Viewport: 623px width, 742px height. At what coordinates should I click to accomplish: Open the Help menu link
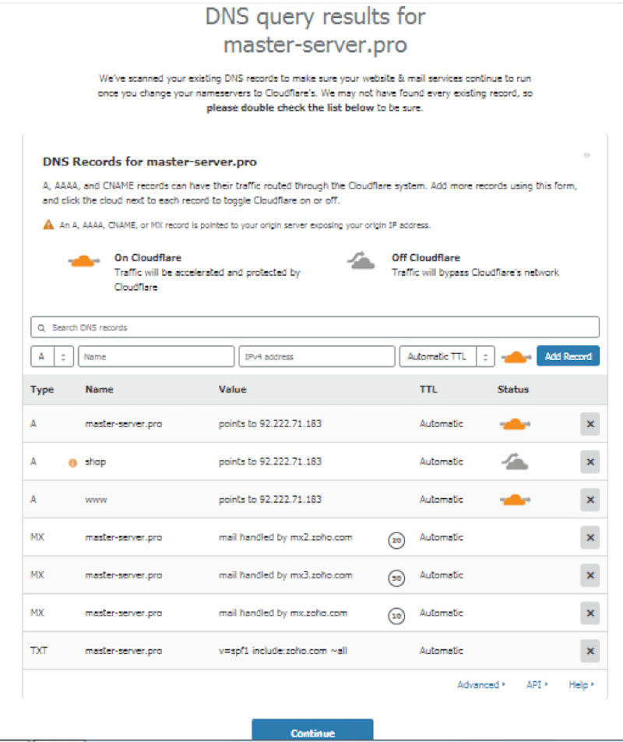coord(581,684)
